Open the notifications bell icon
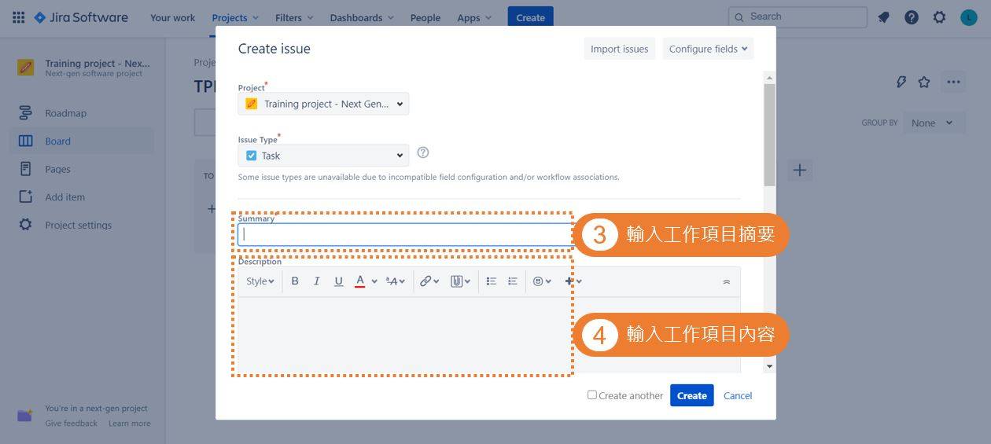This screenshot has width=991, height=444. point(883,17)
